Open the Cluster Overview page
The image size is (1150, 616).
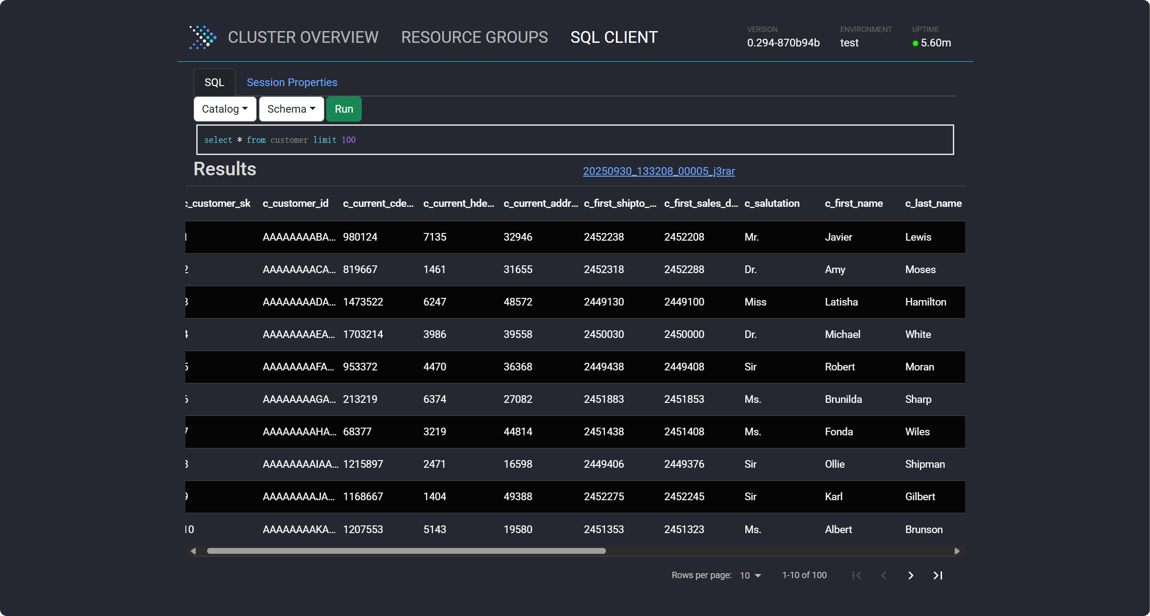[x=303, y=37]
